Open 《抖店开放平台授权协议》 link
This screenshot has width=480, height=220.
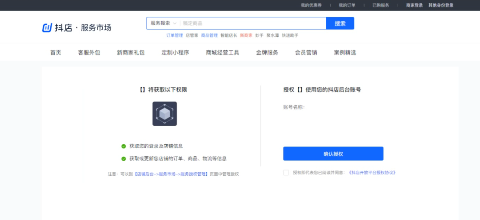pyautogui.click(x=372, y=173)
